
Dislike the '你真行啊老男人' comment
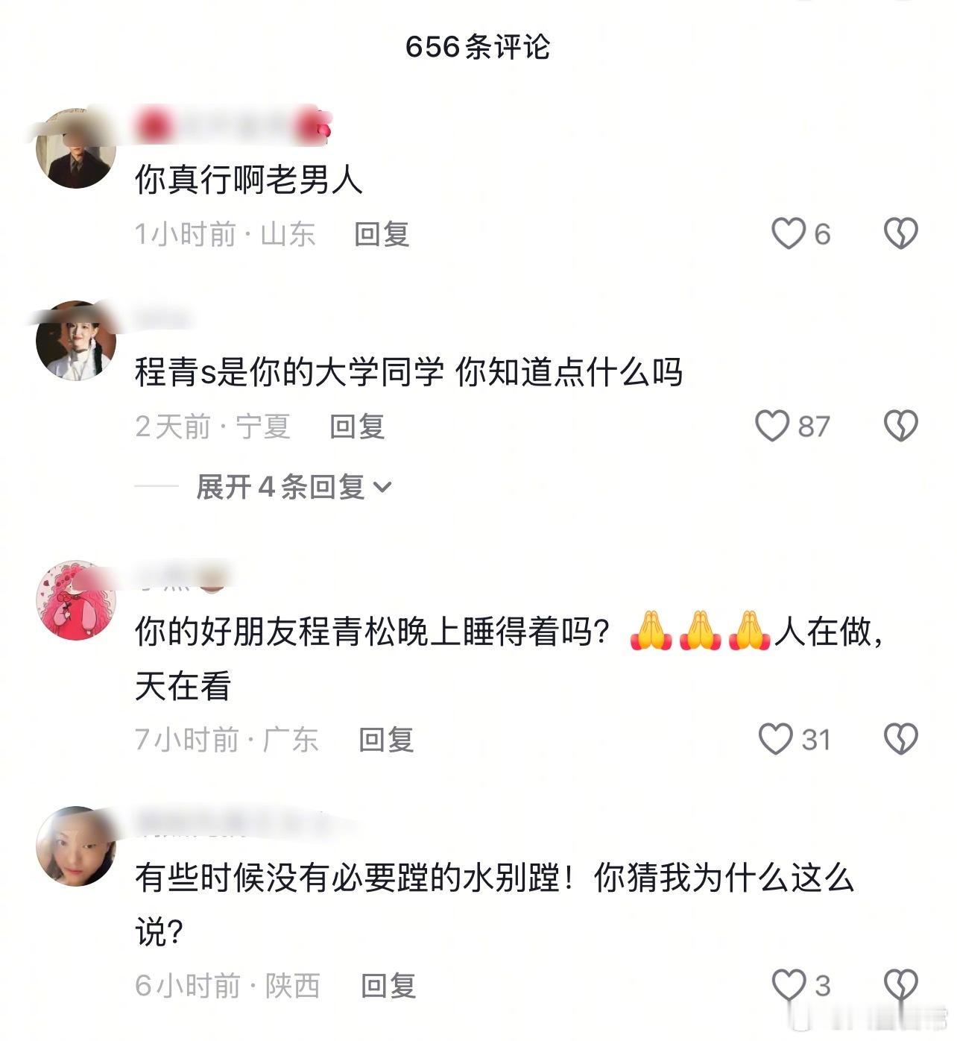point(900,233)
